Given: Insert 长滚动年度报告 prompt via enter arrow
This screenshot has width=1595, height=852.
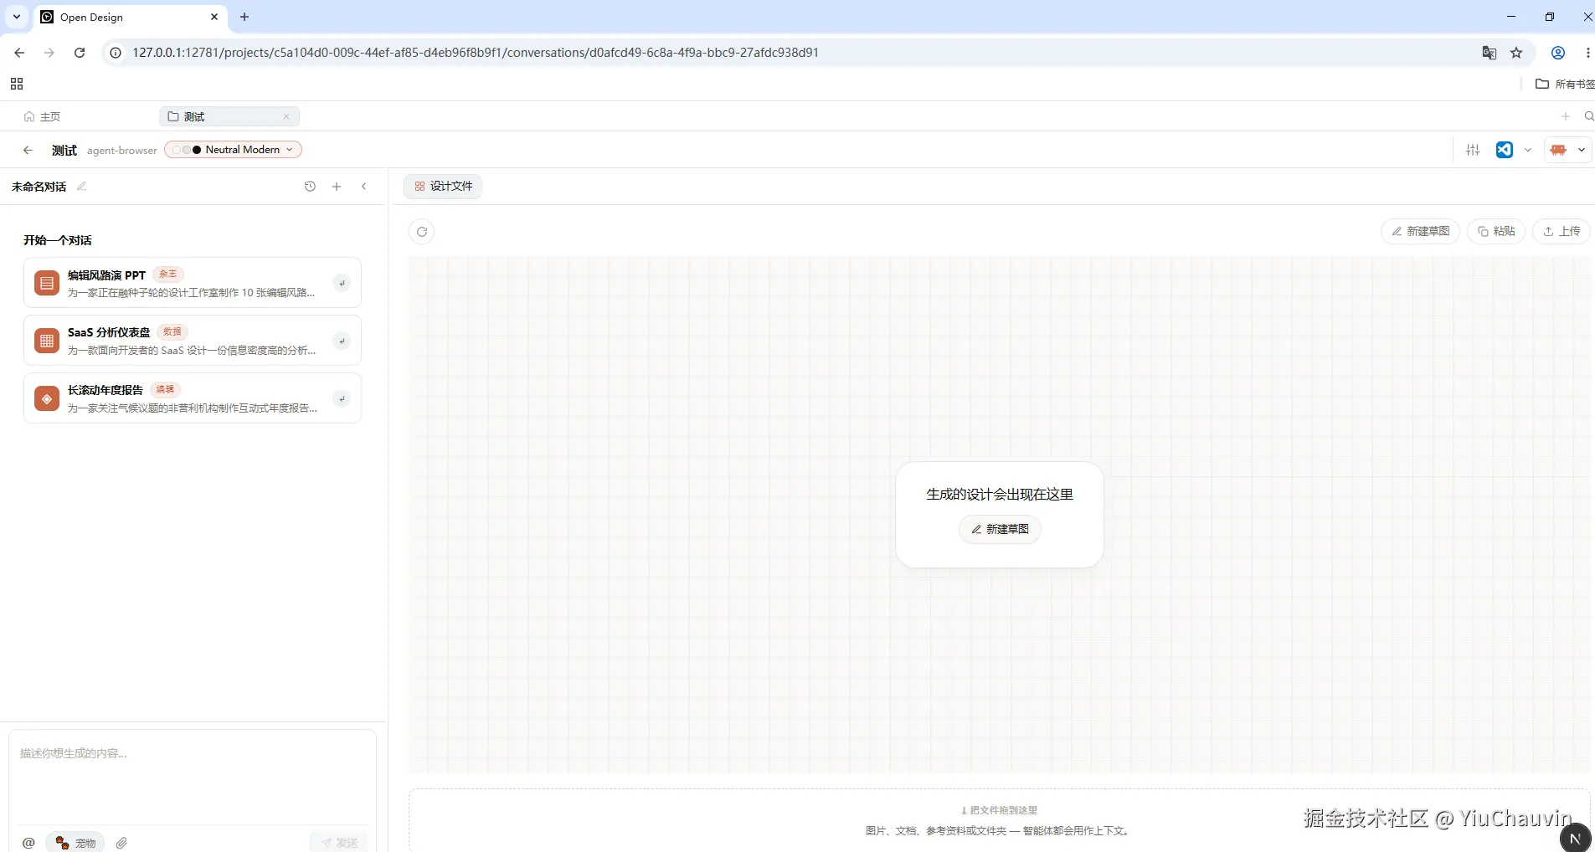Looking at the screenshot, I should click(342, 398).
